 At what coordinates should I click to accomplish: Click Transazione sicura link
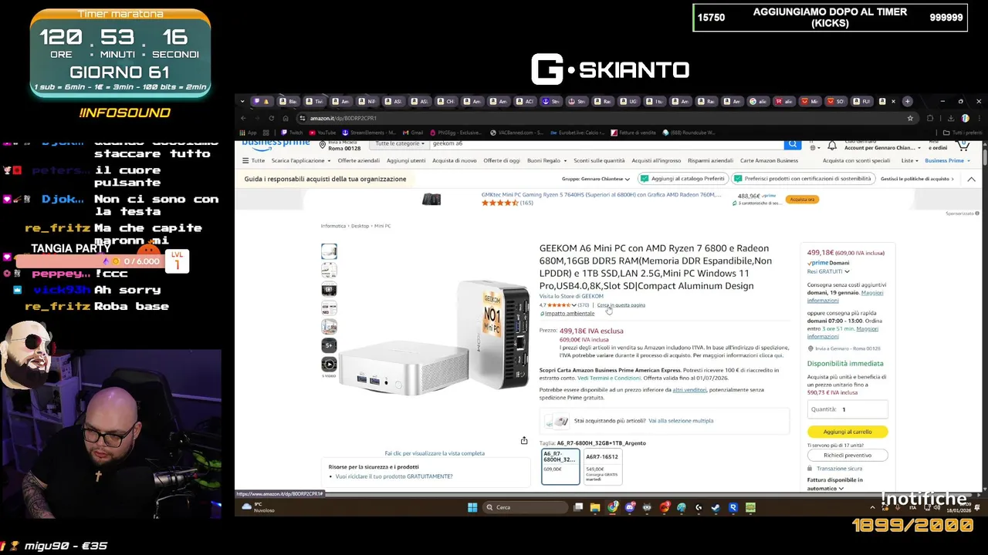pyautogui.click(x=840, y=469)
